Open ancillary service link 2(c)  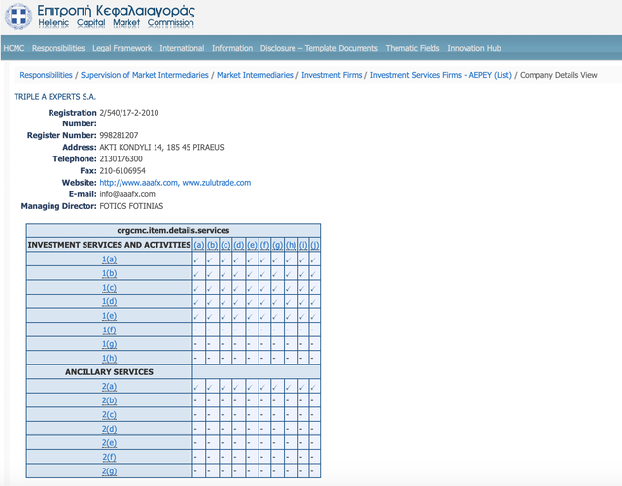coord(110,415)
